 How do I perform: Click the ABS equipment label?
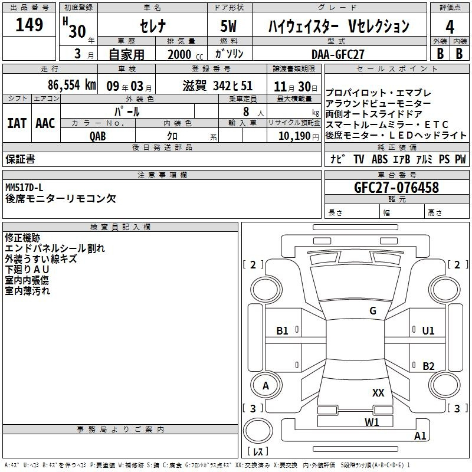tap(379, 159)
